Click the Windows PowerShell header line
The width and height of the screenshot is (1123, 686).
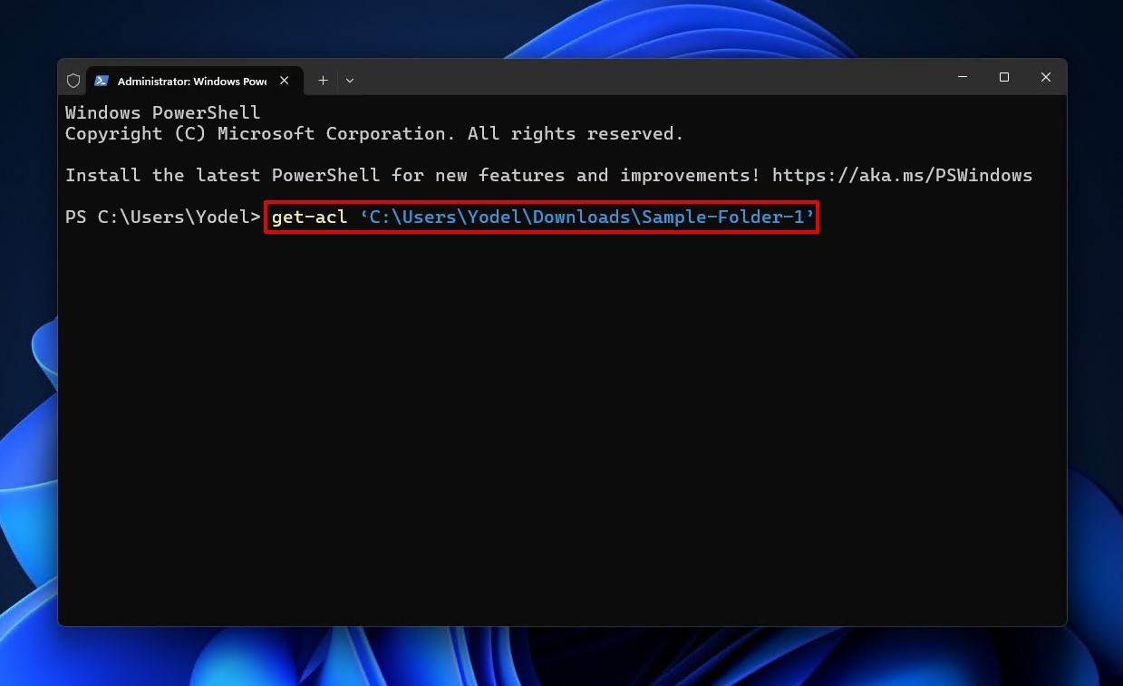pos(163,112)
